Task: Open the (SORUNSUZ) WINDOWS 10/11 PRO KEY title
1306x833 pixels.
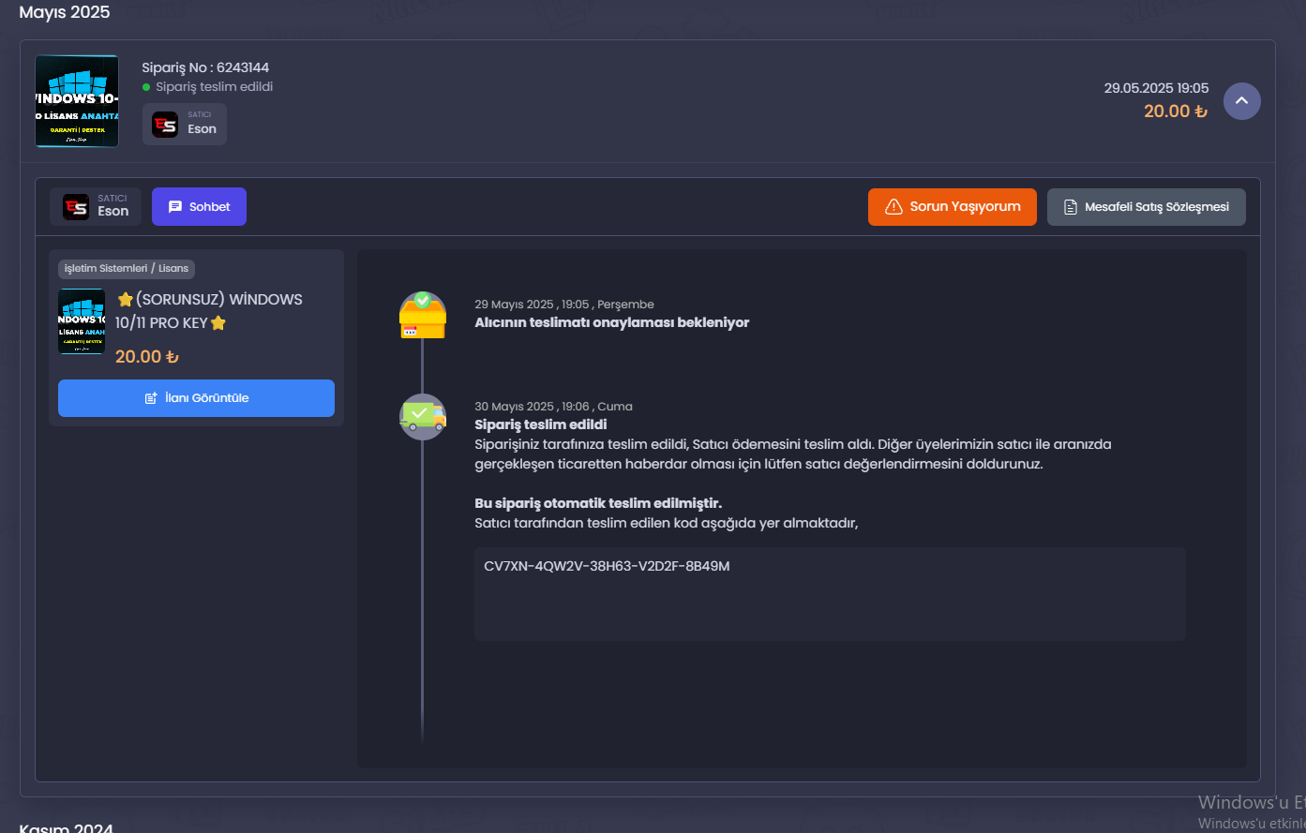Action: (x=209, y=311)
